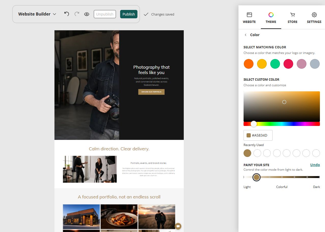Image resolution: width=325 pixels, height=232 pixels.
Task: Click the undo arrow icon in toolbar
Action: click(66, 14)
